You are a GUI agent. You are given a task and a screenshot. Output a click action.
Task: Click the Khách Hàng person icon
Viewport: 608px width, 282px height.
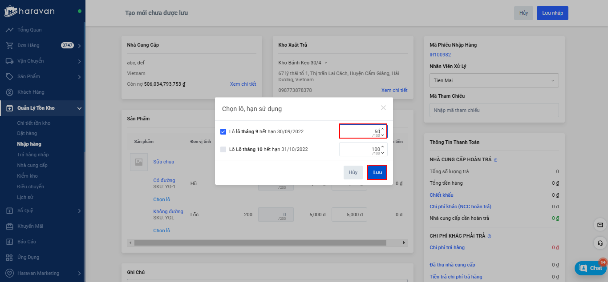9,92
